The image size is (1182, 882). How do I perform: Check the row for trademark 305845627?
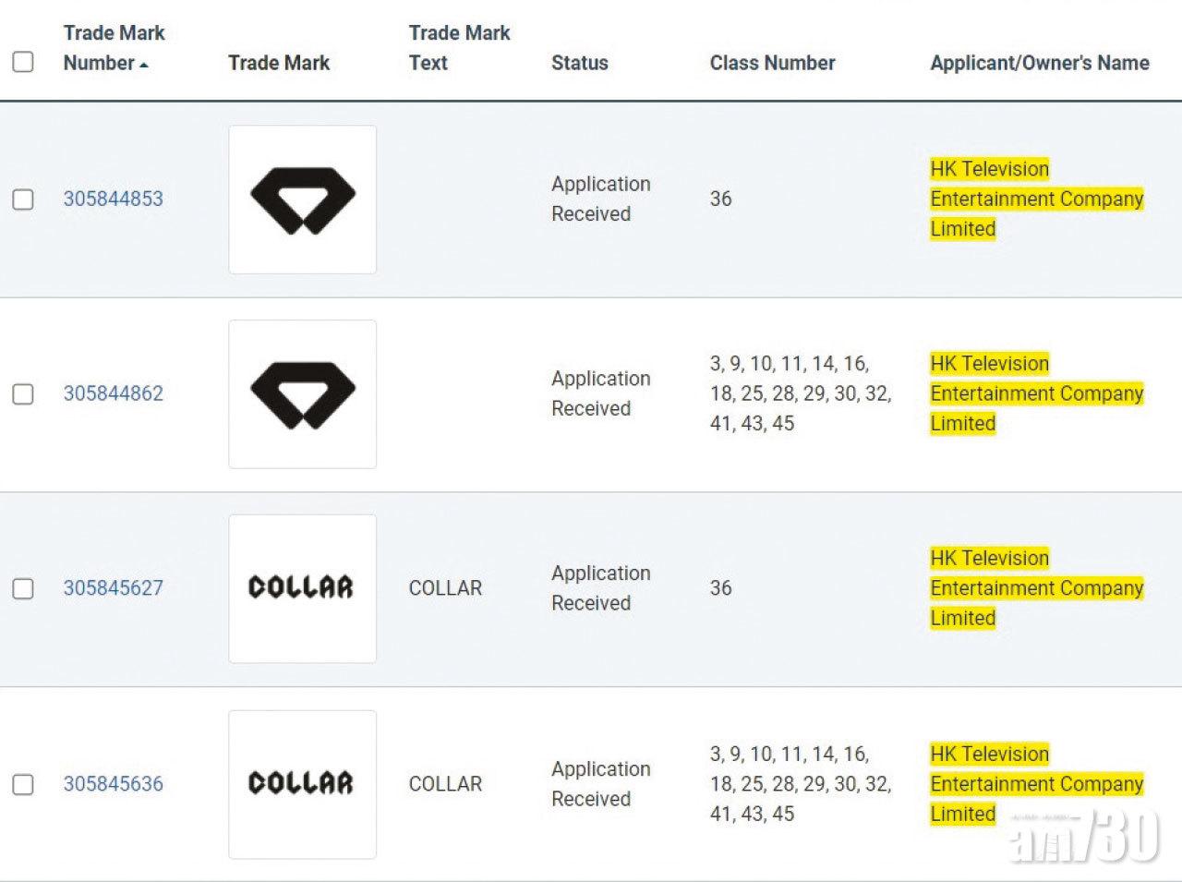pos(23,589)
